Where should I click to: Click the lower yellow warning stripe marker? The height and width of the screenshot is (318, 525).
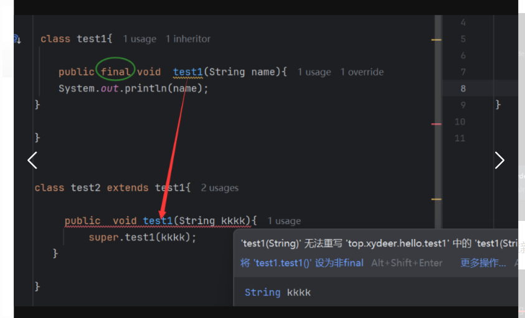point(436,199)
